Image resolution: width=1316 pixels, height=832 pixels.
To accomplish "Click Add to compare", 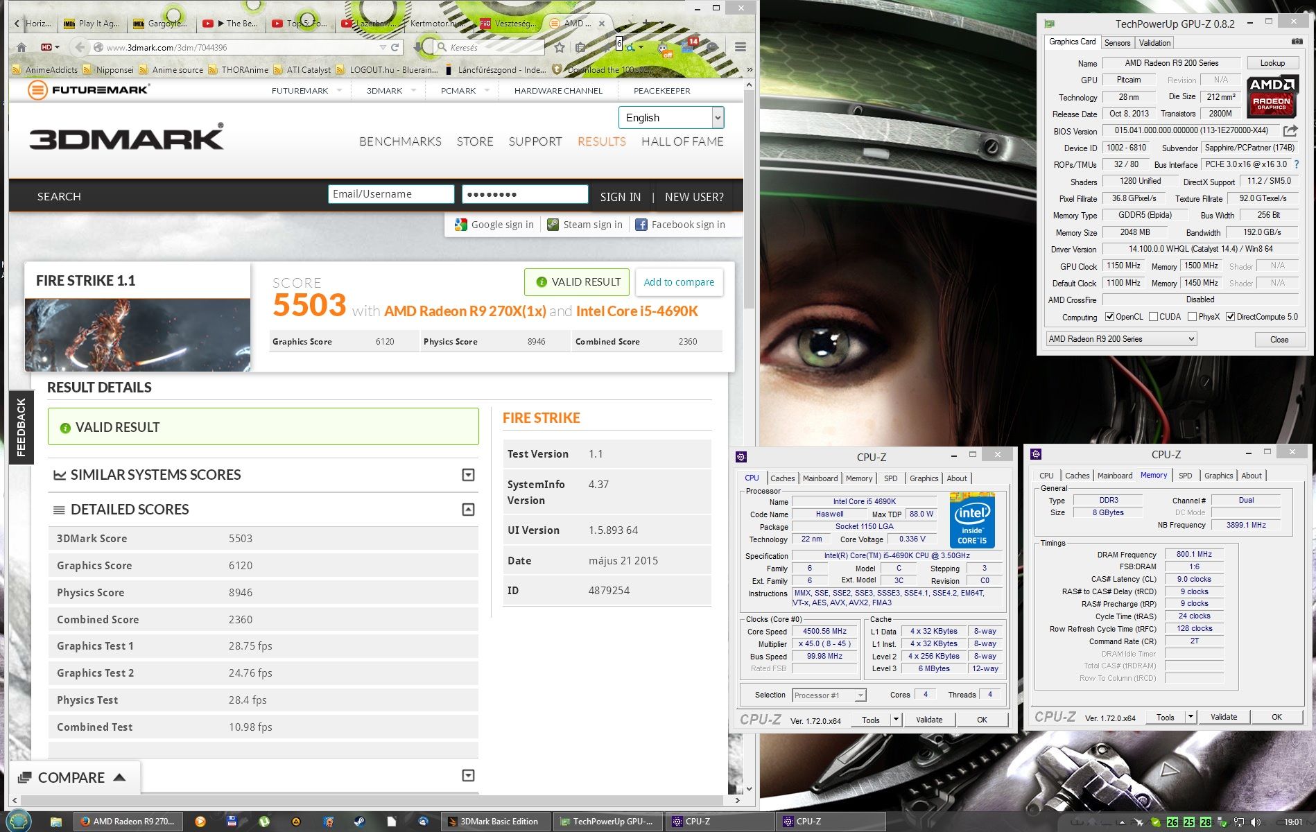I will click(x=679, y=282).
